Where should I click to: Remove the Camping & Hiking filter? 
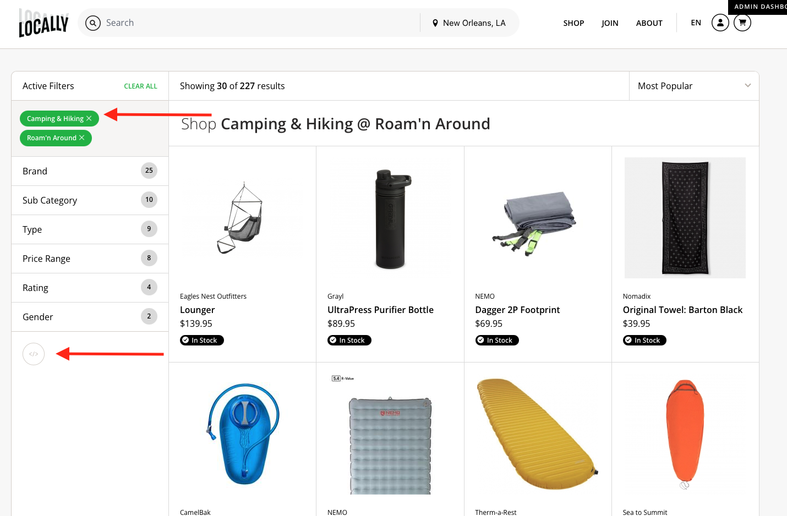(x=89, y=118)
